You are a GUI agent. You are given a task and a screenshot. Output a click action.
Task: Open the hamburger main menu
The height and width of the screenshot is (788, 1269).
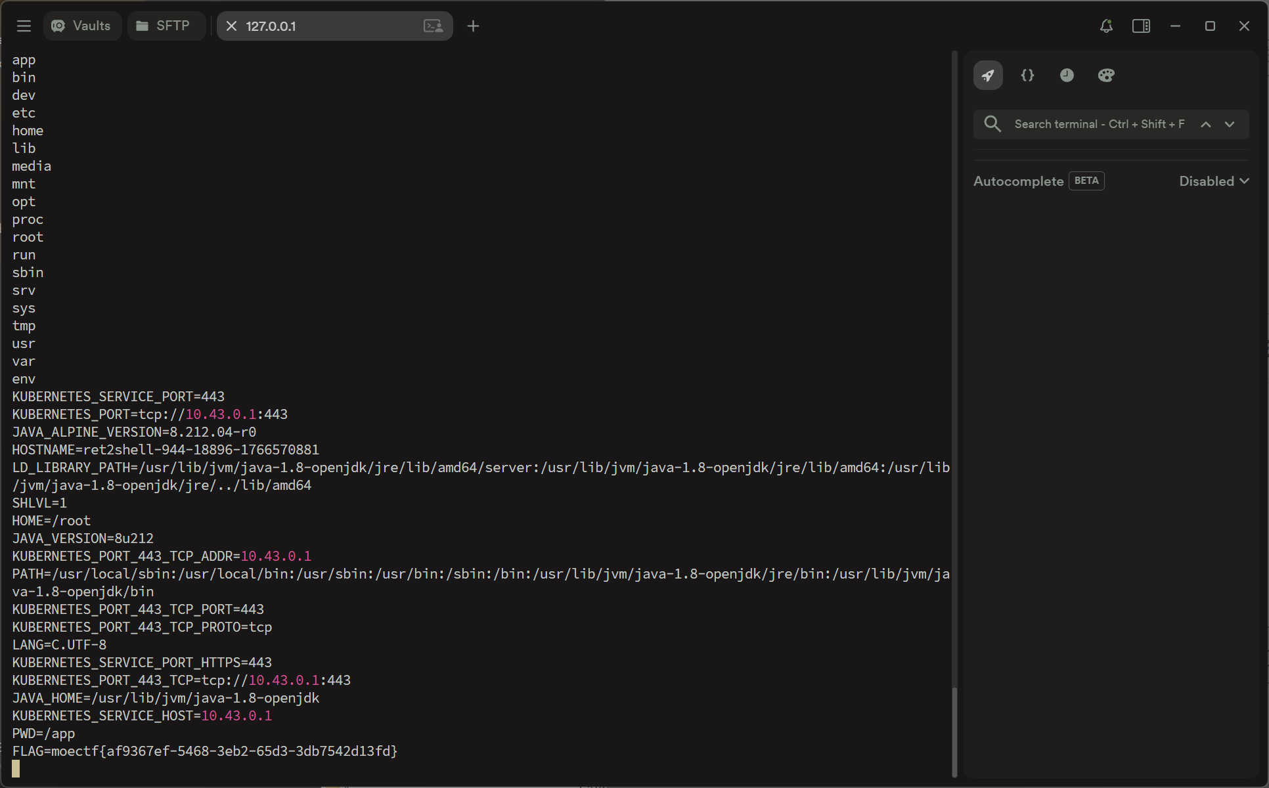pyautogui.click(x=24, y=26)
